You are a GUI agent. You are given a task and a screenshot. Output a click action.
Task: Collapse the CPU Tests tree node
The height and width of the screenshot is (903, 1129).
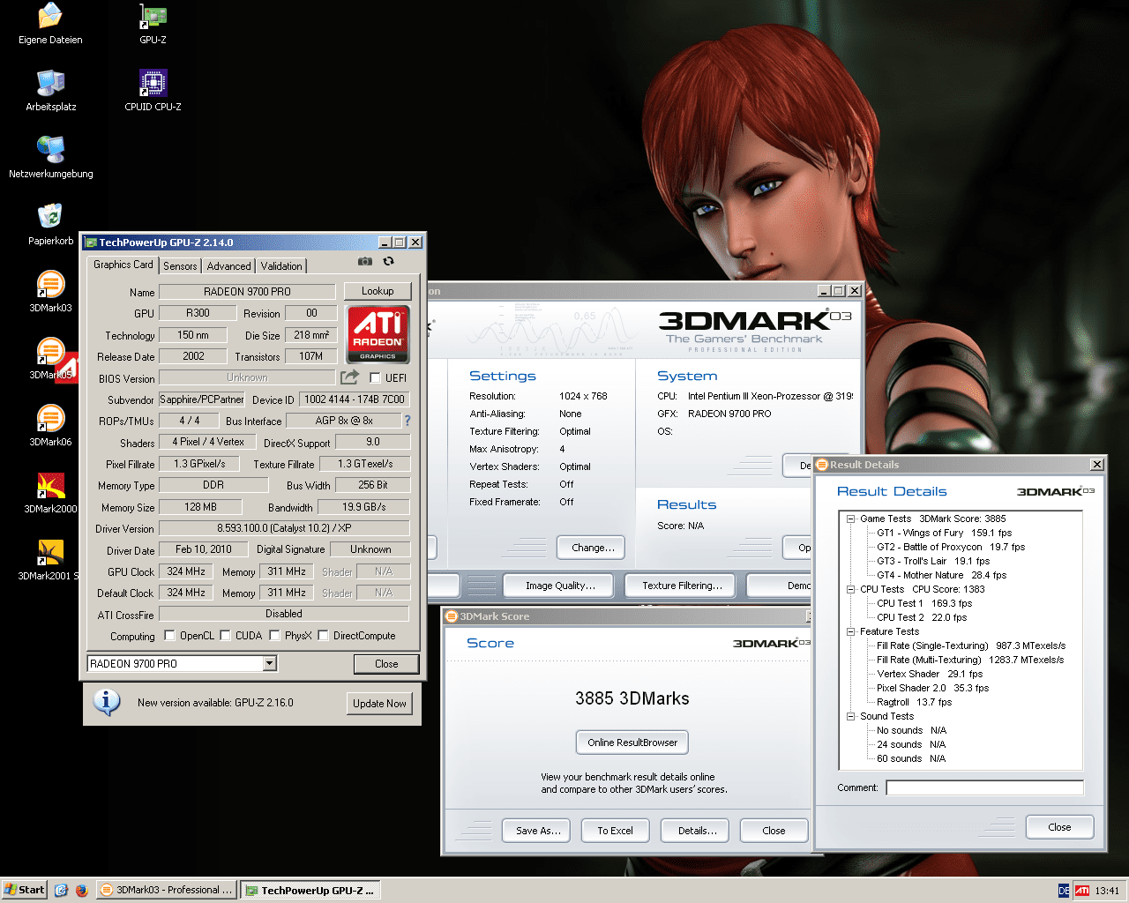851,589
